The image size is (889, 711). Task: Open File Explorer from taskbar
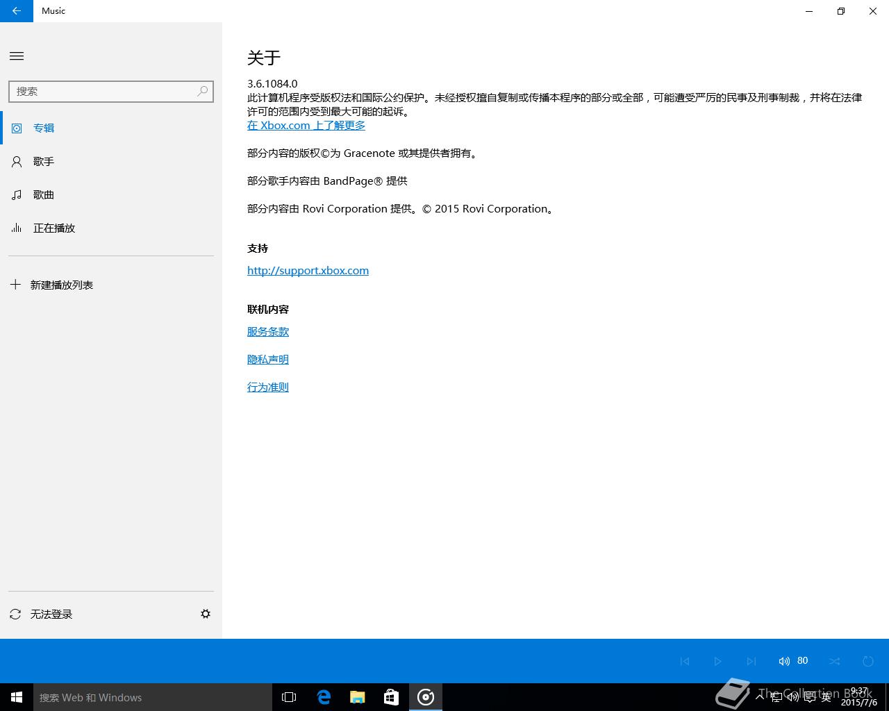coord(358,697)
